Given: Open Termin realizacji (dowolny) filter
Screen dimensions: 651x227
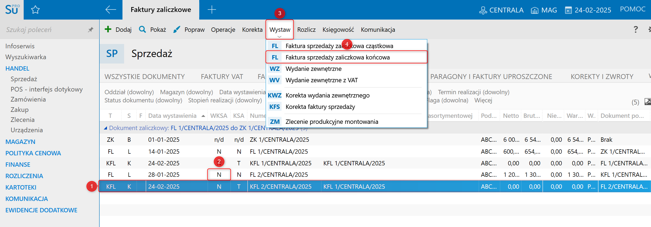Looking at the screenshot, I should point(474,92).
